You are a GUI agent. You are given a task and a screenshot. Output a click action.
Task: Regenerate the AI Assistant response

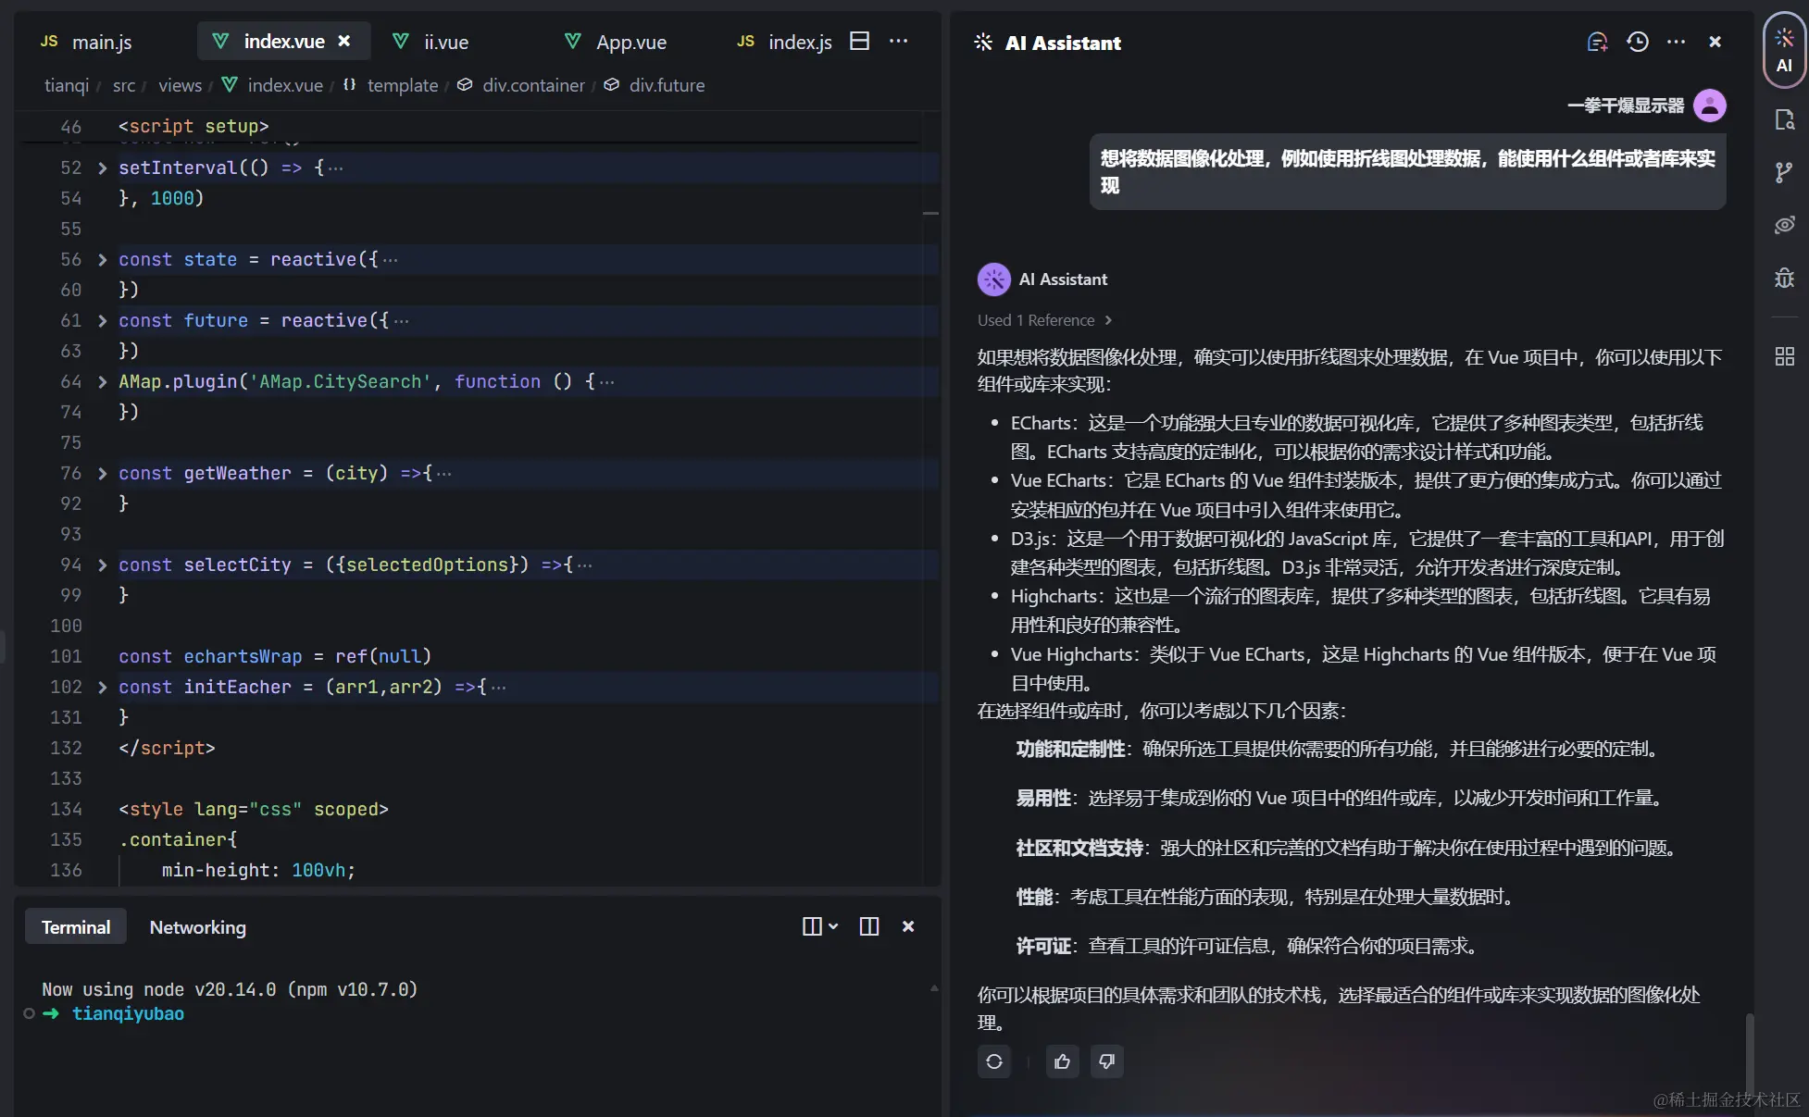pyautogui.click(x=994, y=1061)
